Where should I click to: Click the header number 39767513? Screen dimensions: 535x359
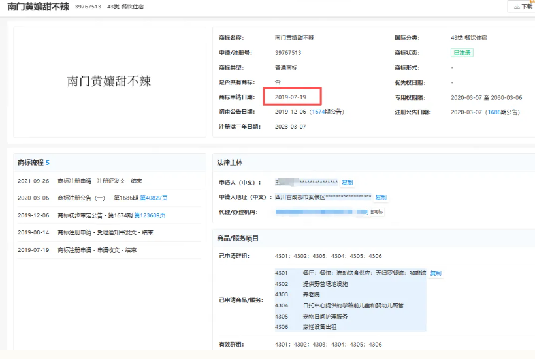88,7
